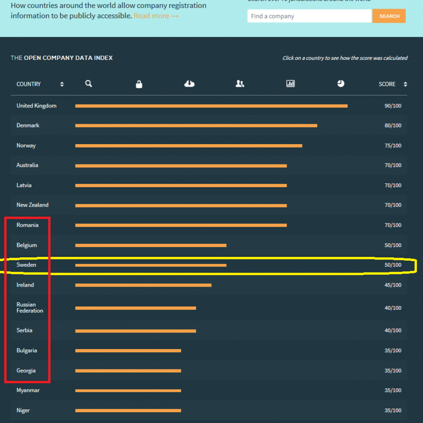Click Norway's orange score bar

(188, 145)
